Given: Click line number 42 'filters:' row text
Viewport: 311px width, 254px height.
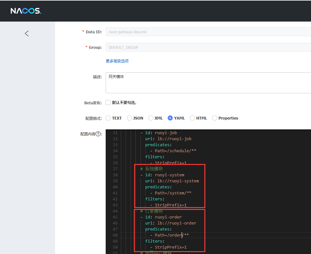Looking at the screenshot, I should click(x=155, y=199).
